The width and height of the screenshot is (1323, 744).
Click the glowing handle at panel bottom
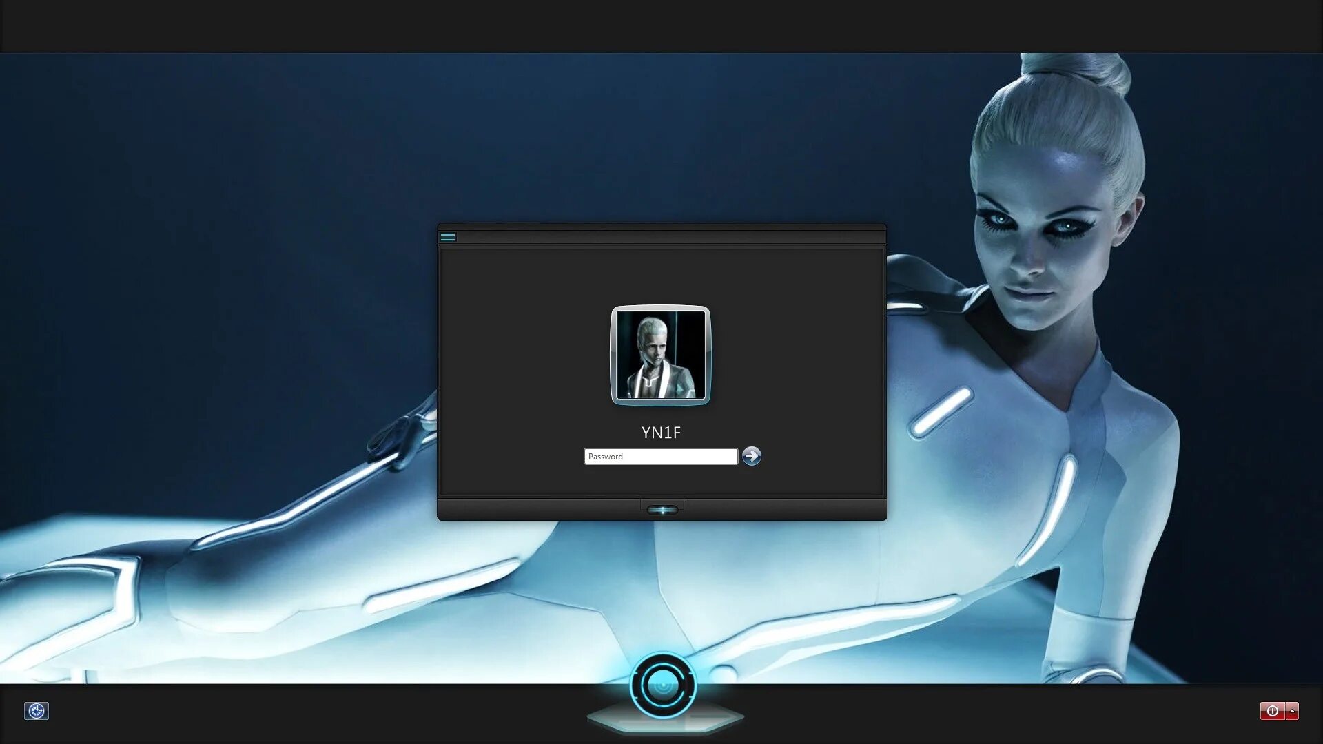click(x=662, y=510)
